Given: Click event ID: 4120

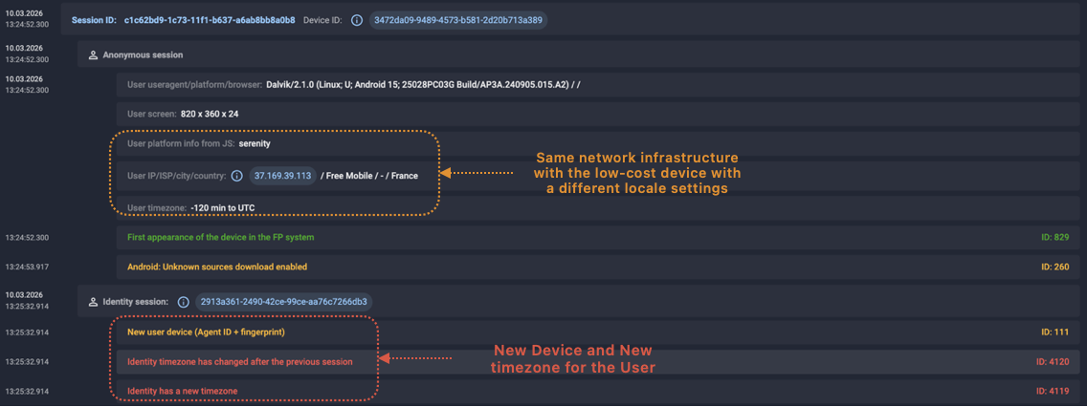Looking at the screenshot, I should pos(1053,361).
